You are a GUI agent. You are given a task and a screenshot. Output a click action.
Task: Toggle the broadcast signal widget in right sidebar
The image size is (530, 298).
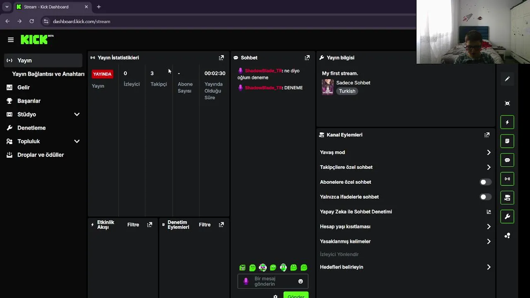(507, 179)
